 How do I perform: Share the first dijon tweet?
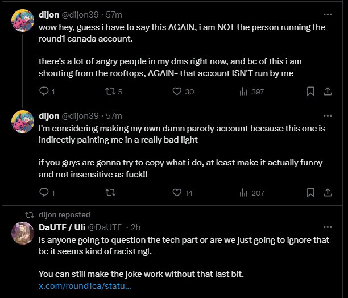[x=328, y=92]
